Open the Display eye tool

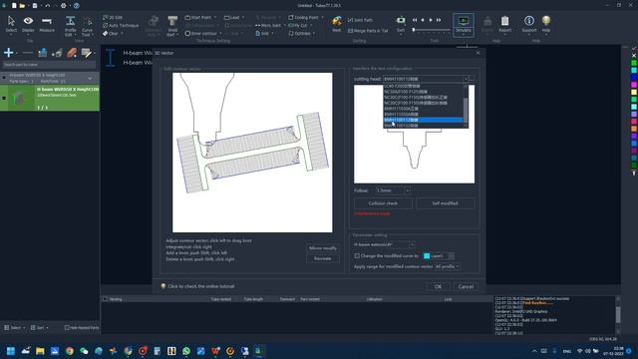click(x=28, y=24)
